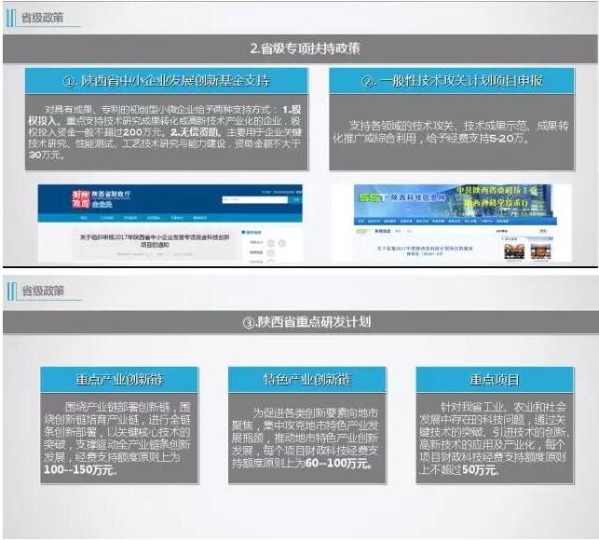Open the 重点产业创新链 header box
This screenshot has height=540, width=599.
(x=119, y=380)
